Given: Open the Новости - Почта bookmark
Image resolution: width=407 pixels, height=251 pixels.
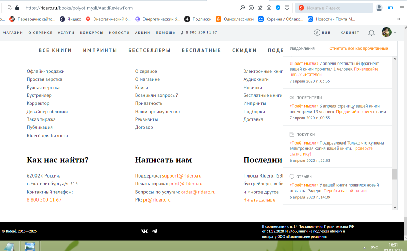Looking at the screenshot, I should [x=331, y=19].
